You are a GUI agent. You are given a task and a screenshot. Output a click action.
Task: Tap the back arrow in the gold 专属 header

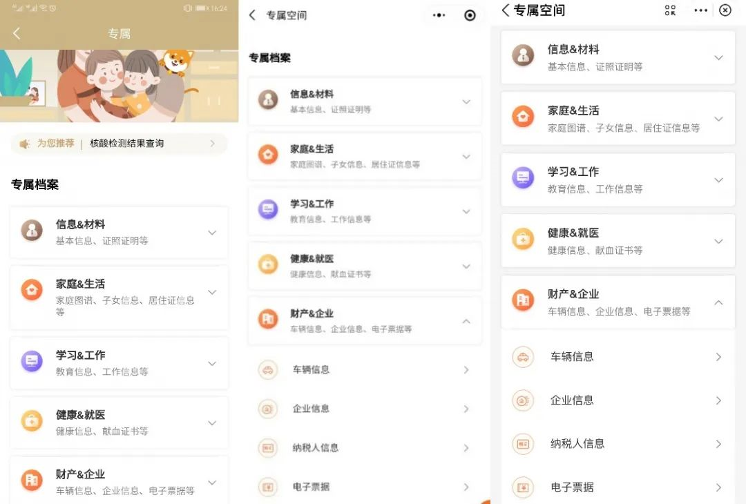17,33
